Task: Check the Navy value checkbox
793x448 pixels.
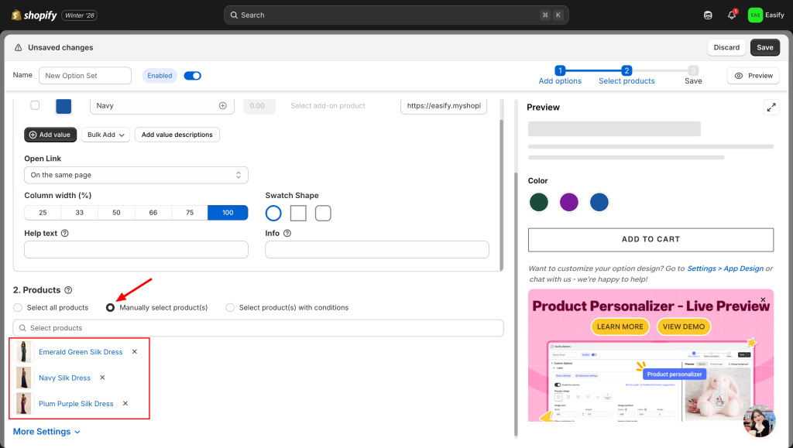Action: (x=35, y=105)
